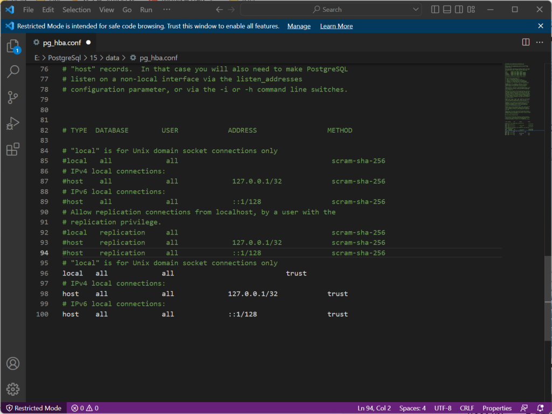The height and width of the screenshot is (414, 552).
Task: Change line endings via CRLF
Action: point(467,408)
